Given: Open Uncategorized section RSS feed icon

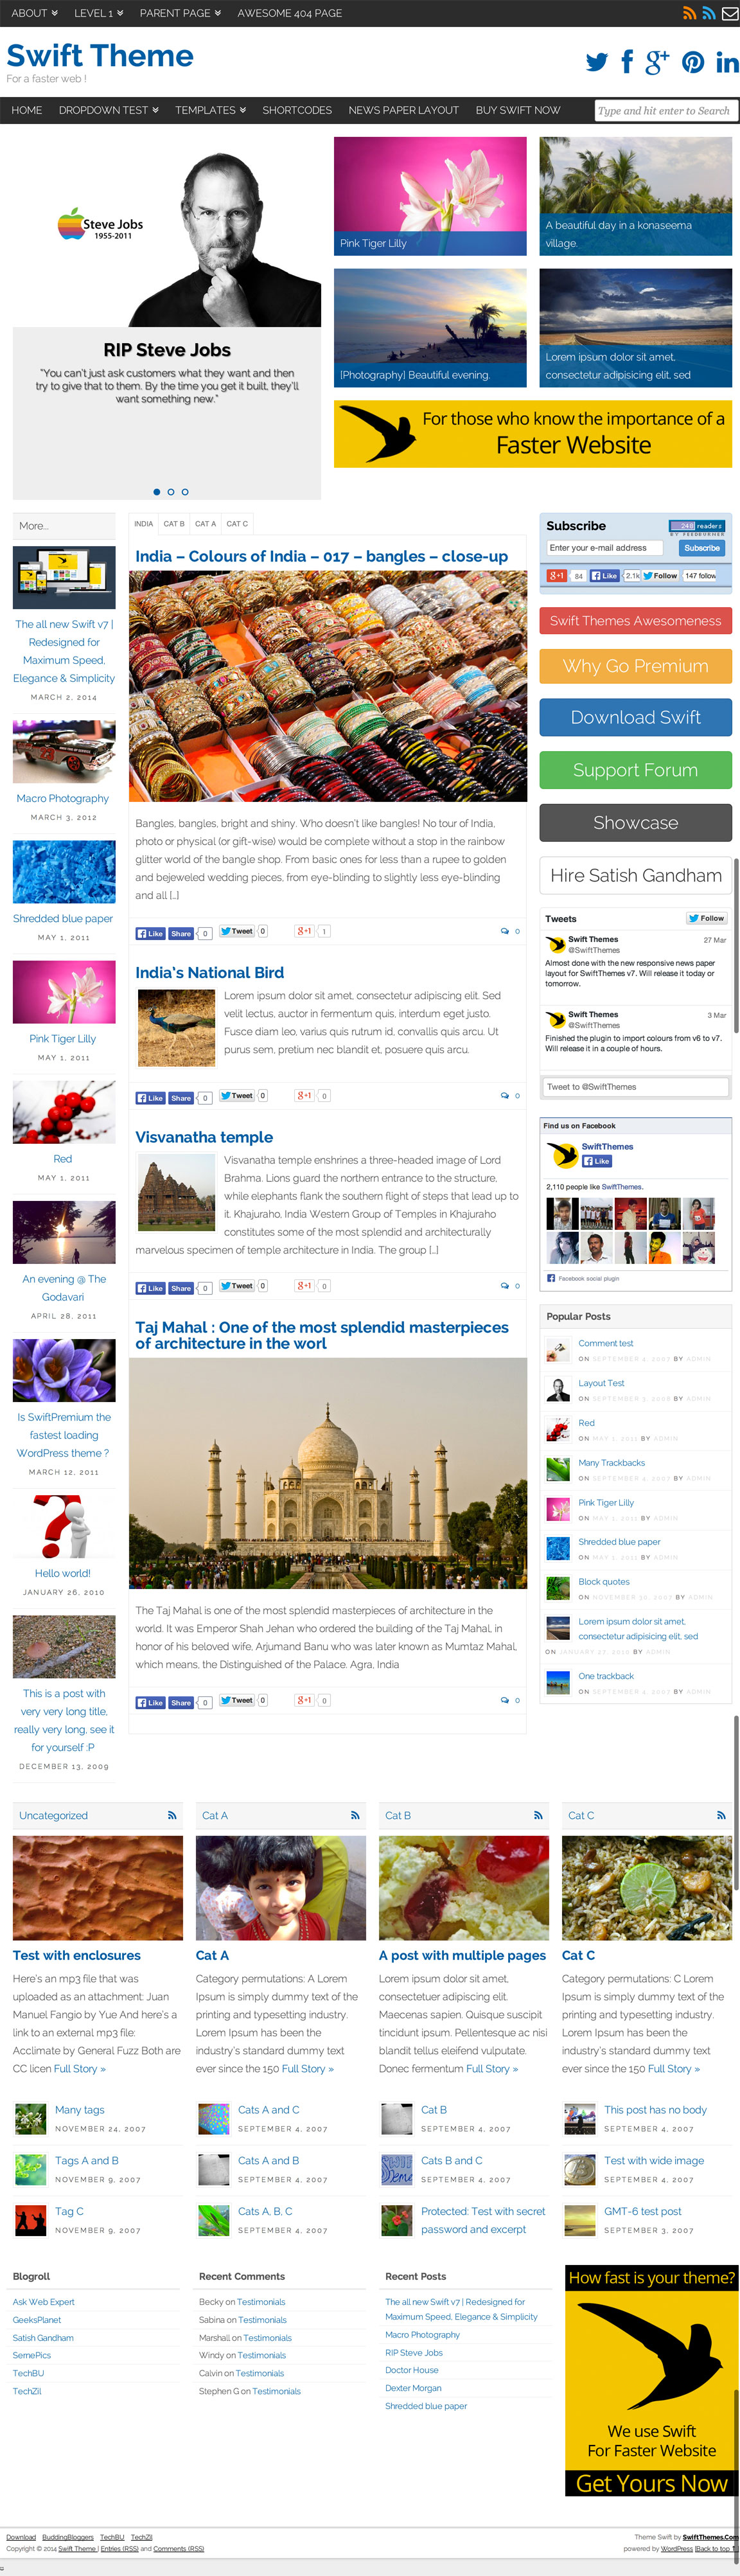Looking at the screenshot, I should (172, 1815).
